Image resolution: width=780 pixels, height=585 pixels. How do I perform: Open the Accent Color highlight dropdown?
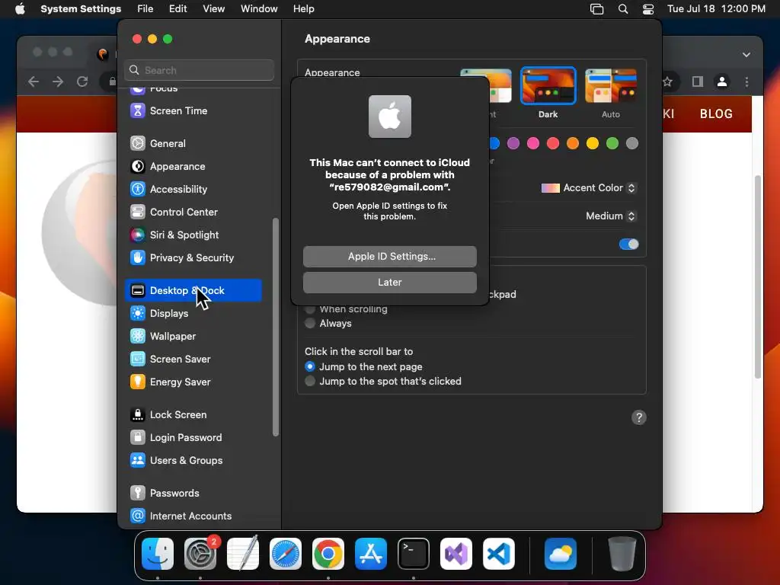589,188
